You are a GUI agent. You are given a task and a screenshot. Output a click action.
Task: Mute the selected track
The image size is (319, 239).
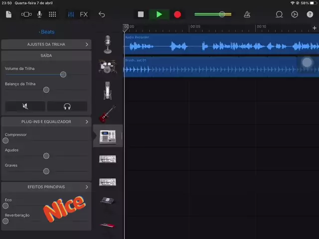click(x=25, y=106)
